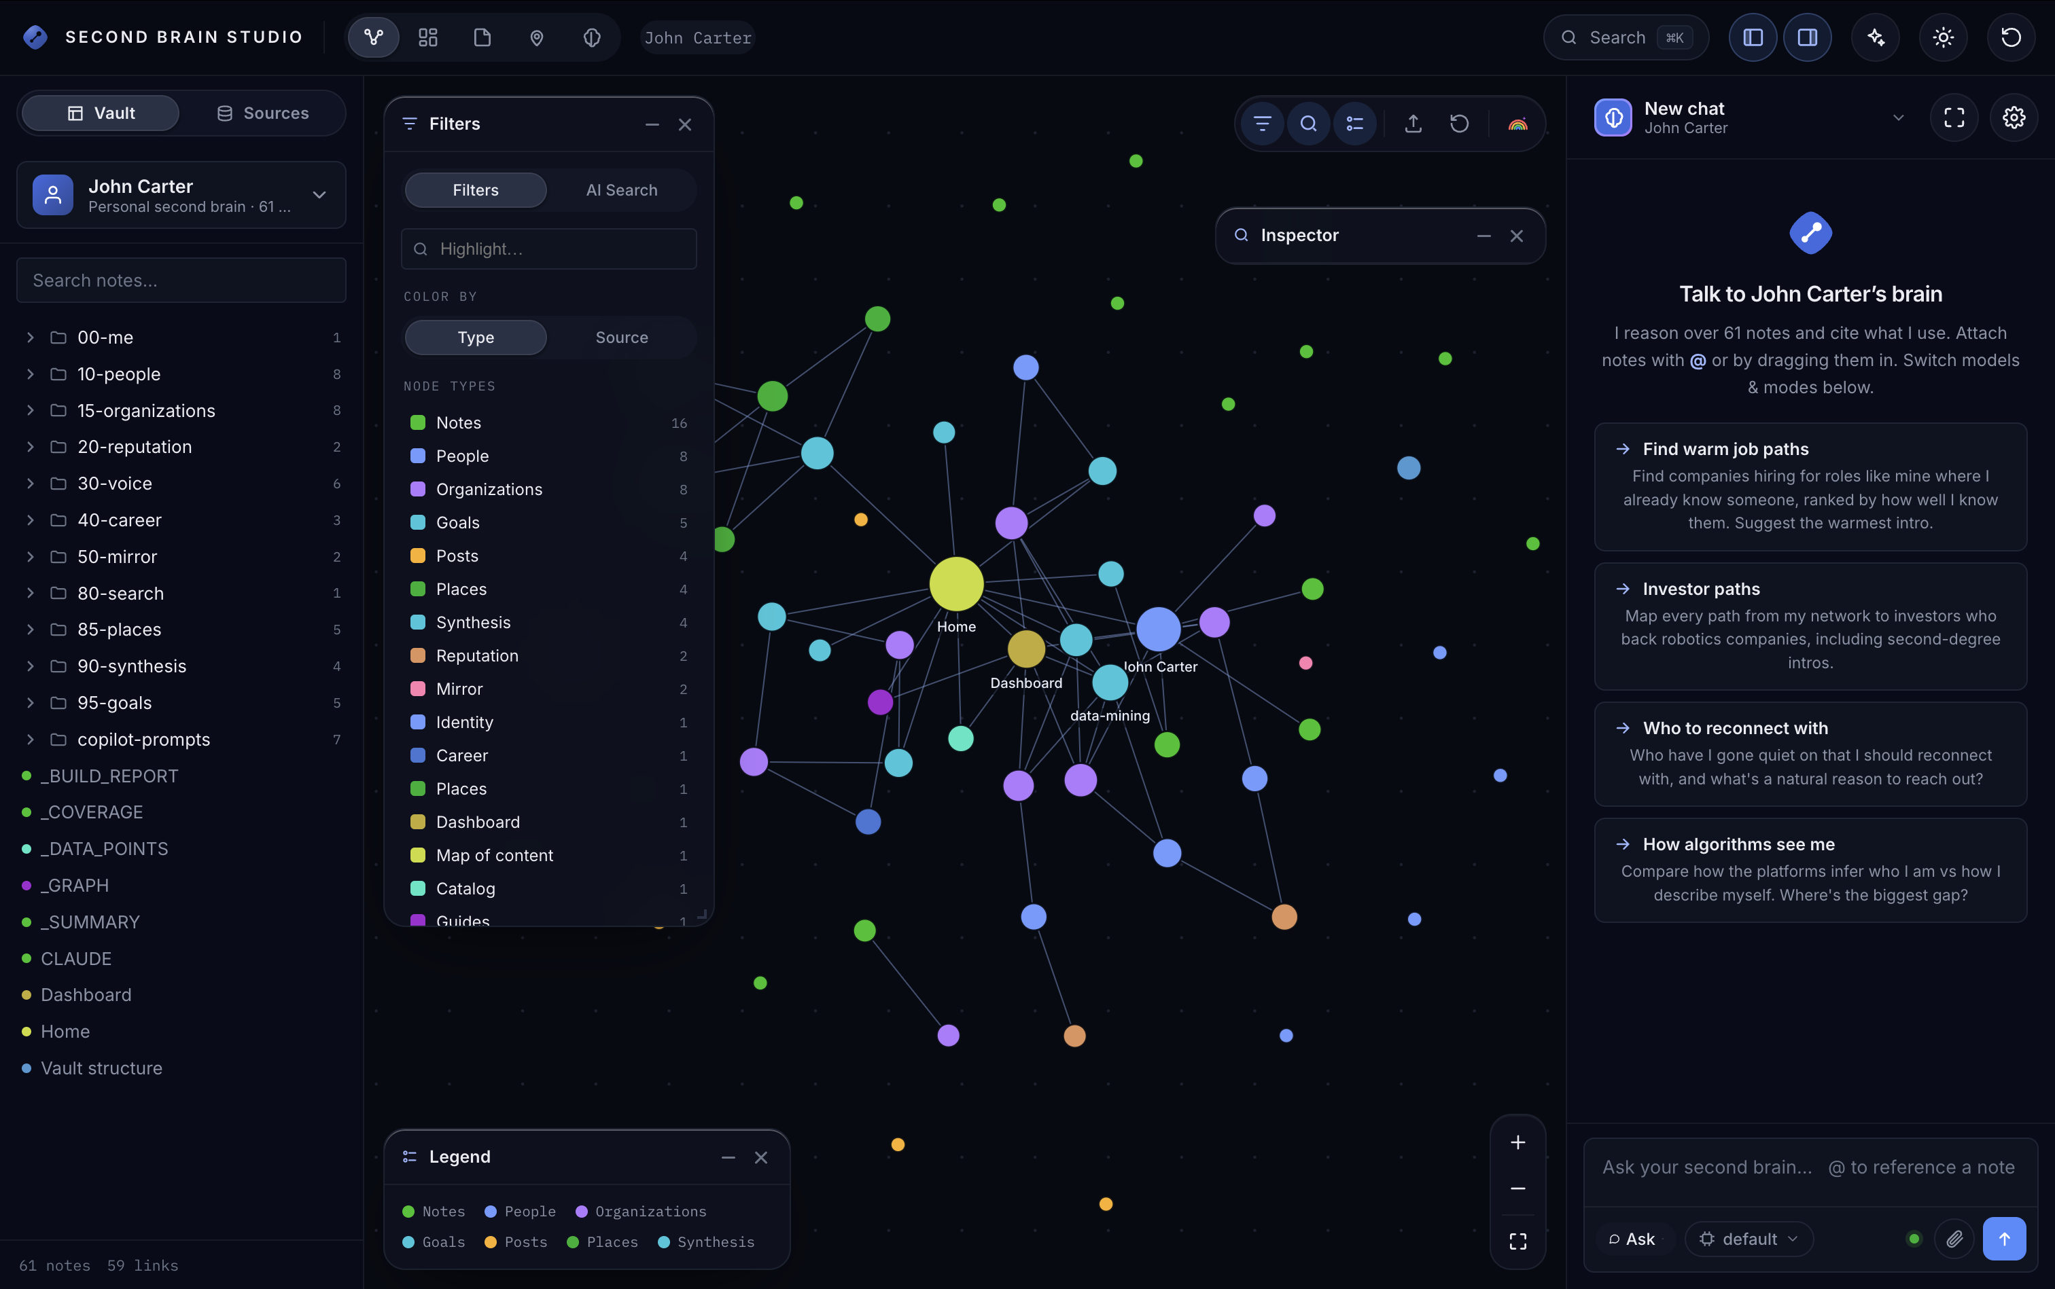Click the Highlight input in Filters
This screenshot has width=2055, height=1289.
pyautogui.click(x=548, y=249)
